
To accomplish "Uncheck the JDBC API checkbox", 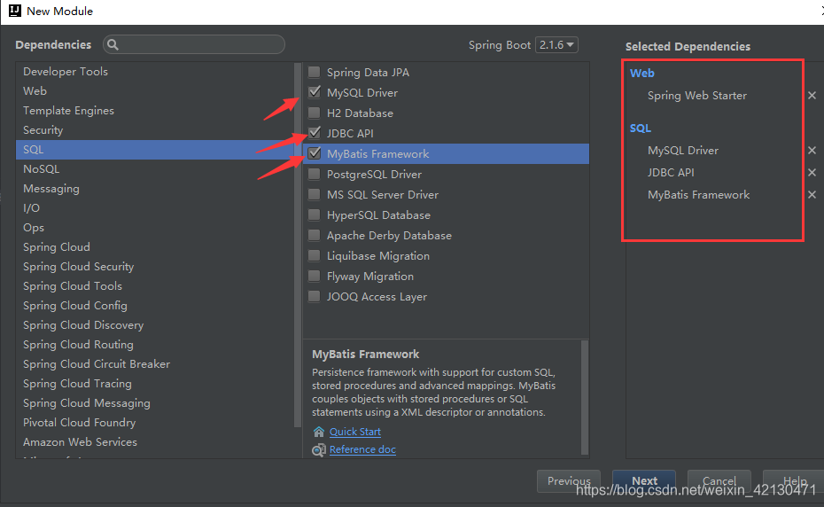I will click(315, 133).
